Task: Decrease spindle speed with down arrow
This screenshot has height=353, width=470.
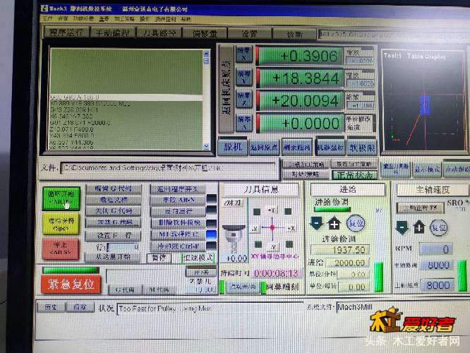Action: (x=402, y=227)
